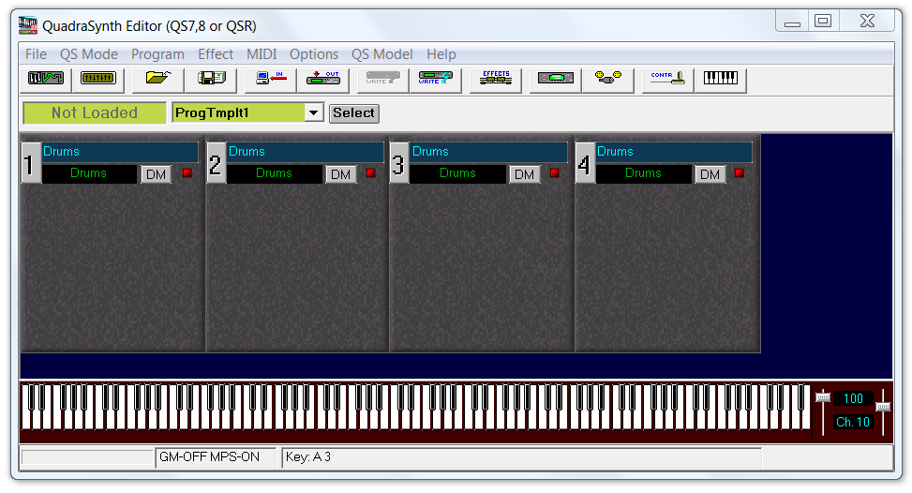Open the QS Mode menu
Viewport: 912px width, 493px height.
pyautogui.click(x=89, y=54)
